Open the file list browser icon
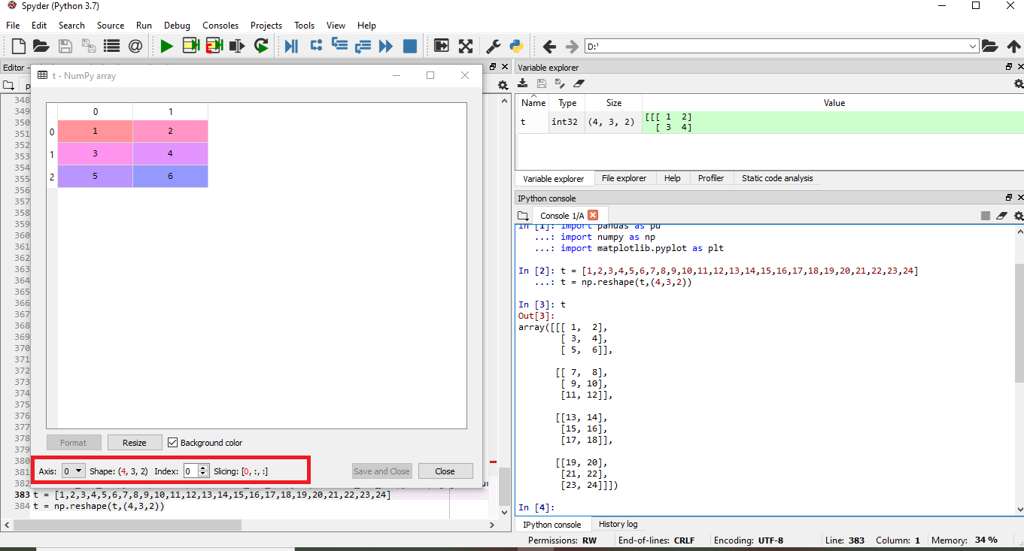 coord(112,47)
